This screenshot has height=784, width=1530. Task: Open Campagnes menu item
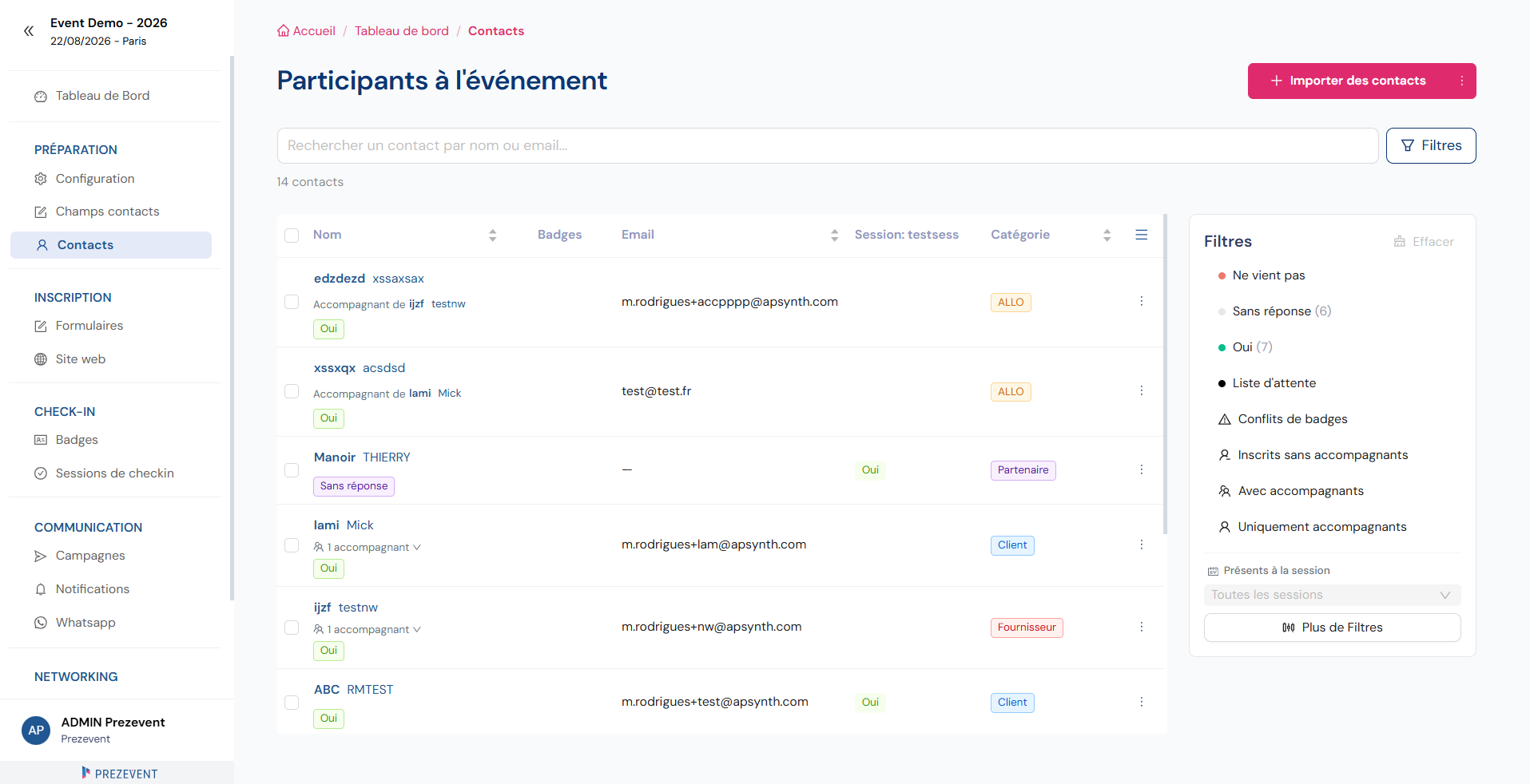[x=90, y=556]
